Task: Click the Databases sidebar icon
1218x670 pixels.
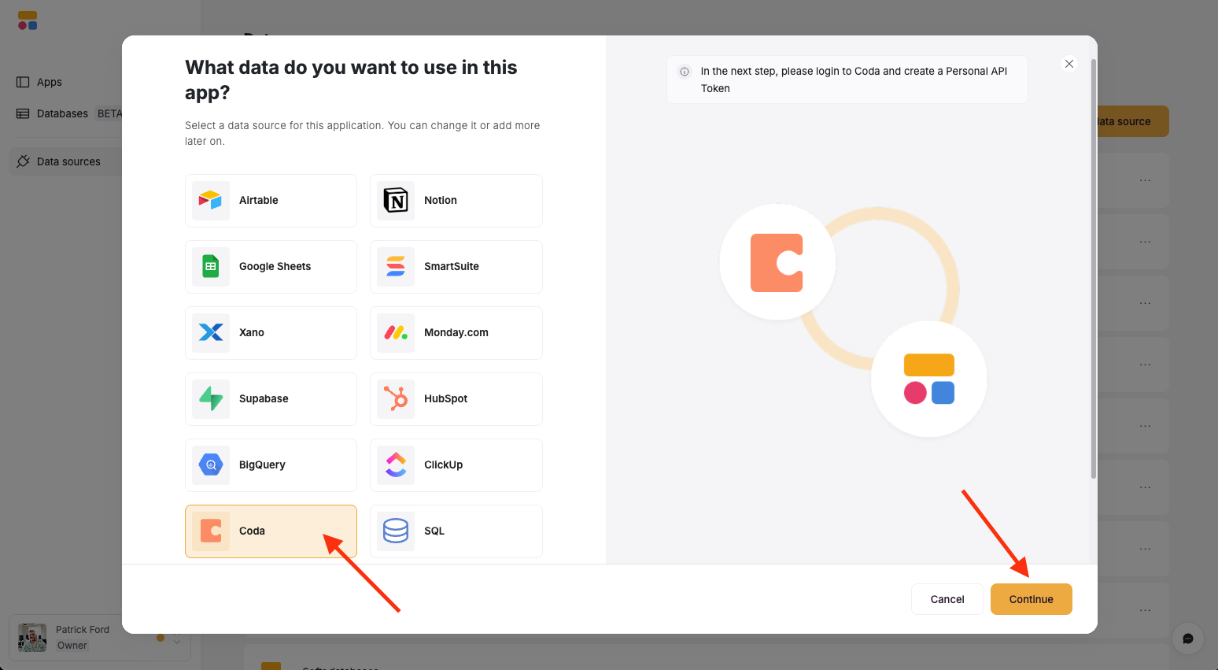Action: (23, 113)
